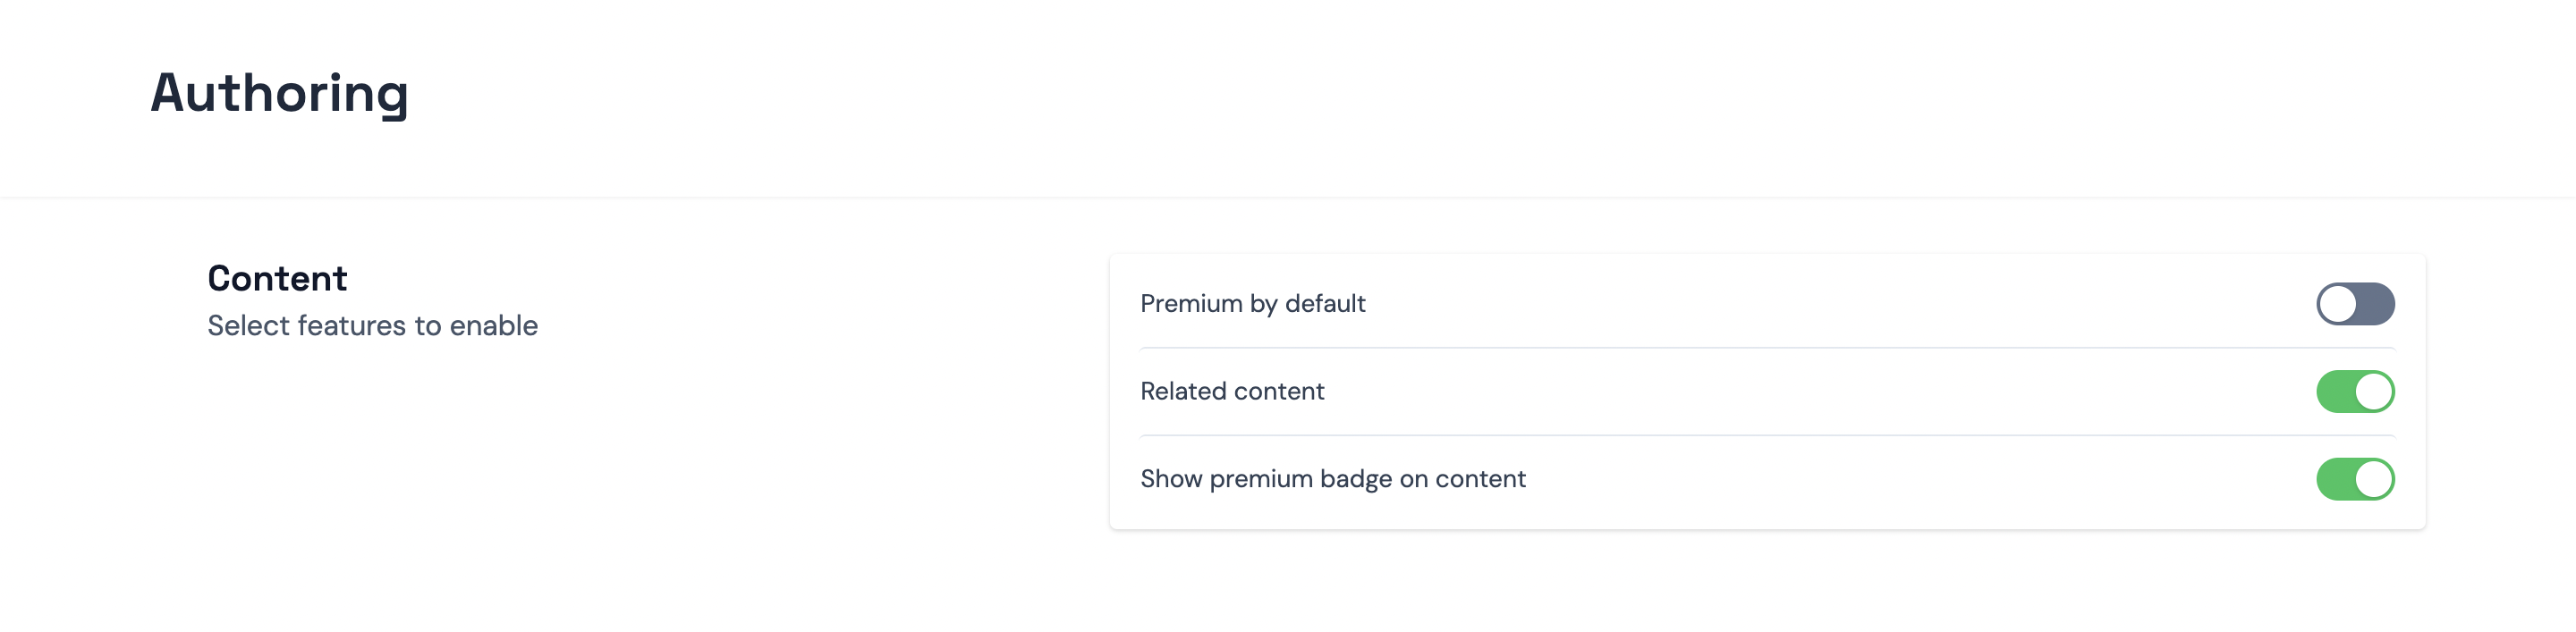This screenshot has height=632, width=2576.
Task: Click the Authoring page title
Action: (x=279, y=93)
